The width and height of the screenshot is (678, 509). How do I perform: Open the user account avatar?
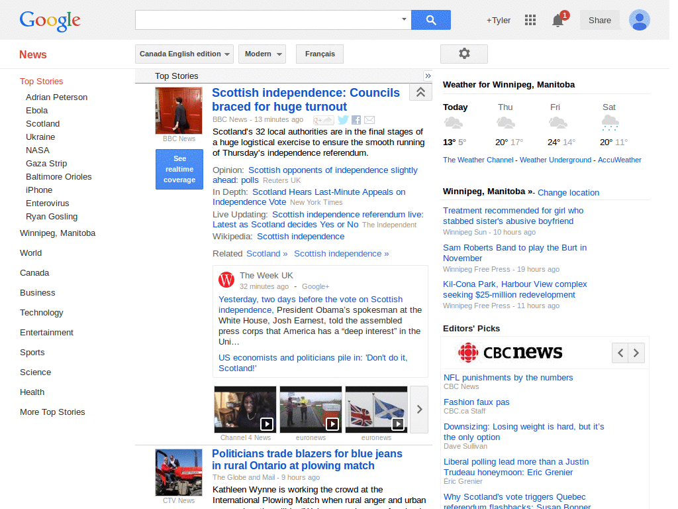[640, 20]
